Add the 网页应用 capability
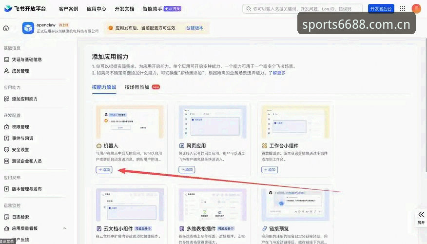Viewport: 427px width, 244px height. coord(187,169)
